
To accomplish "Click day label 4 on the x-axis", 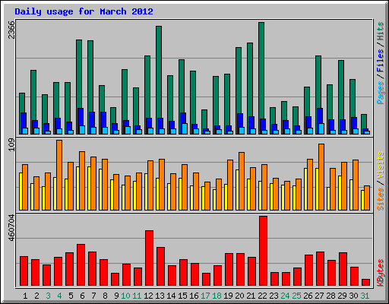I will pos(59,296).
